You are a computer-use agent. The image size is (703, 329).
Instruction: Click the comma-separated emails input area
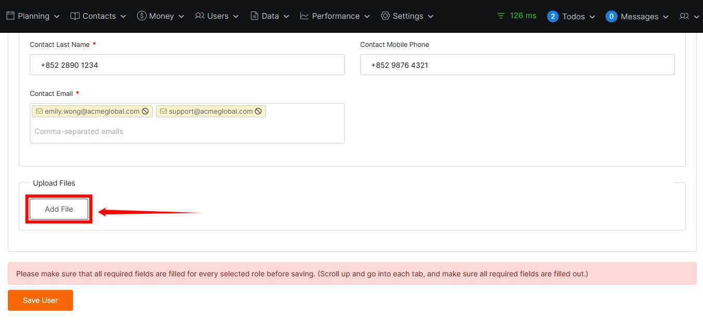coord(187,131)
